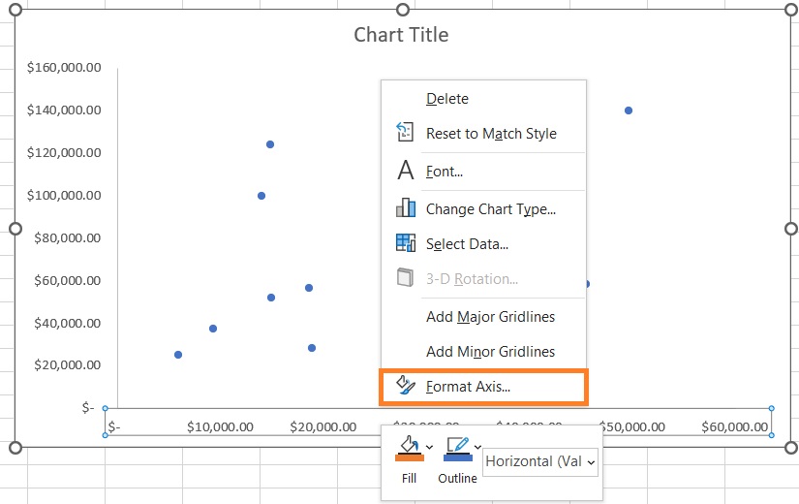This screenshot has height=504, width=799.
Task: Click the Fill paint bucket icon
Action: 409,444
